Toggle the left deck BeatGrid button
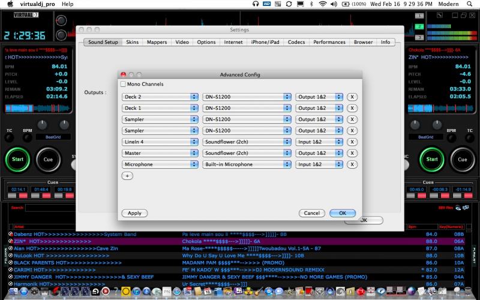This screenshot has height=300, width=480. tap(53, 137)
